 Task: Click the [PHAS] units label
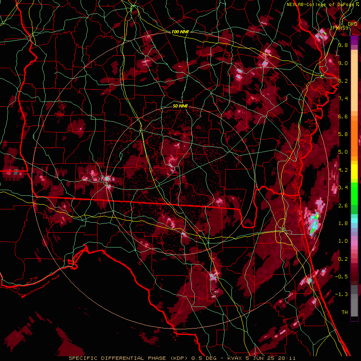(x=339, y=28)
